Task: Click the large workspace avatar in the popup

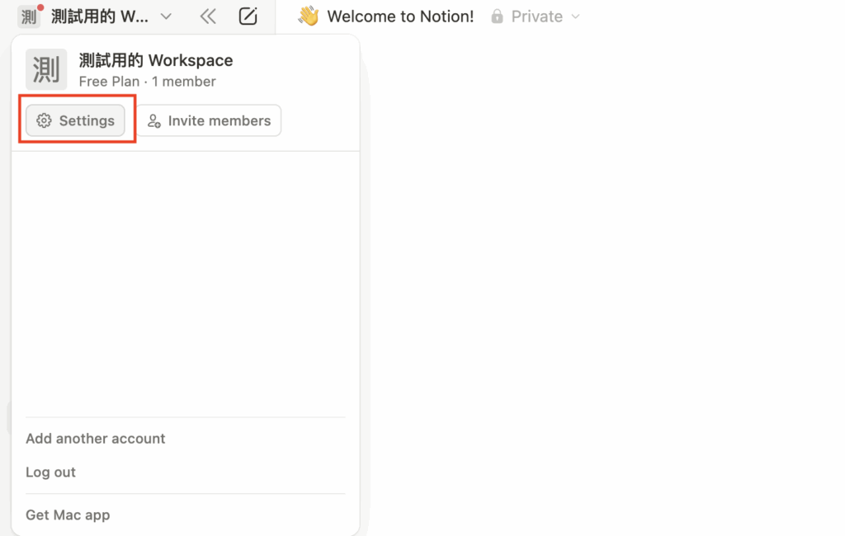Action: 46,69
